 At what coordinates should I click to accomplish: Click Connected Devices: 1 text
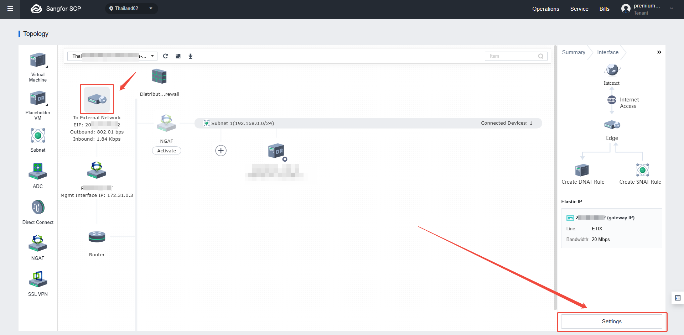(507, 123)
